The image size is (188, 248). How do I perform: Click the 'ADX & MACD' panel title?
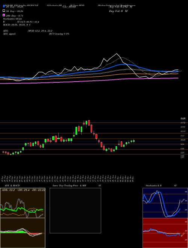(12, 186)
